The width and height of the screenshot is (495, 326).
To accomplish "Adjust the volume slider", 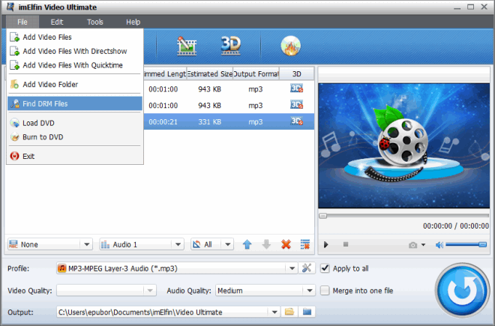I will point(466,244).
